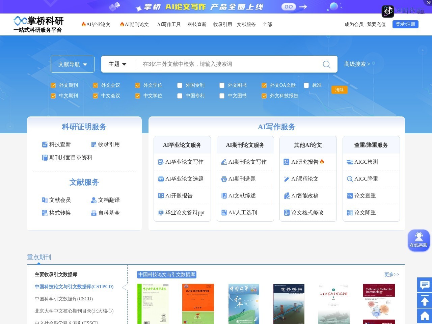The width and height of the screenshot is (432, 324).
Task: Click the back-to-top arrow icon
Action: pyautogui.click(x=425, y=300)
